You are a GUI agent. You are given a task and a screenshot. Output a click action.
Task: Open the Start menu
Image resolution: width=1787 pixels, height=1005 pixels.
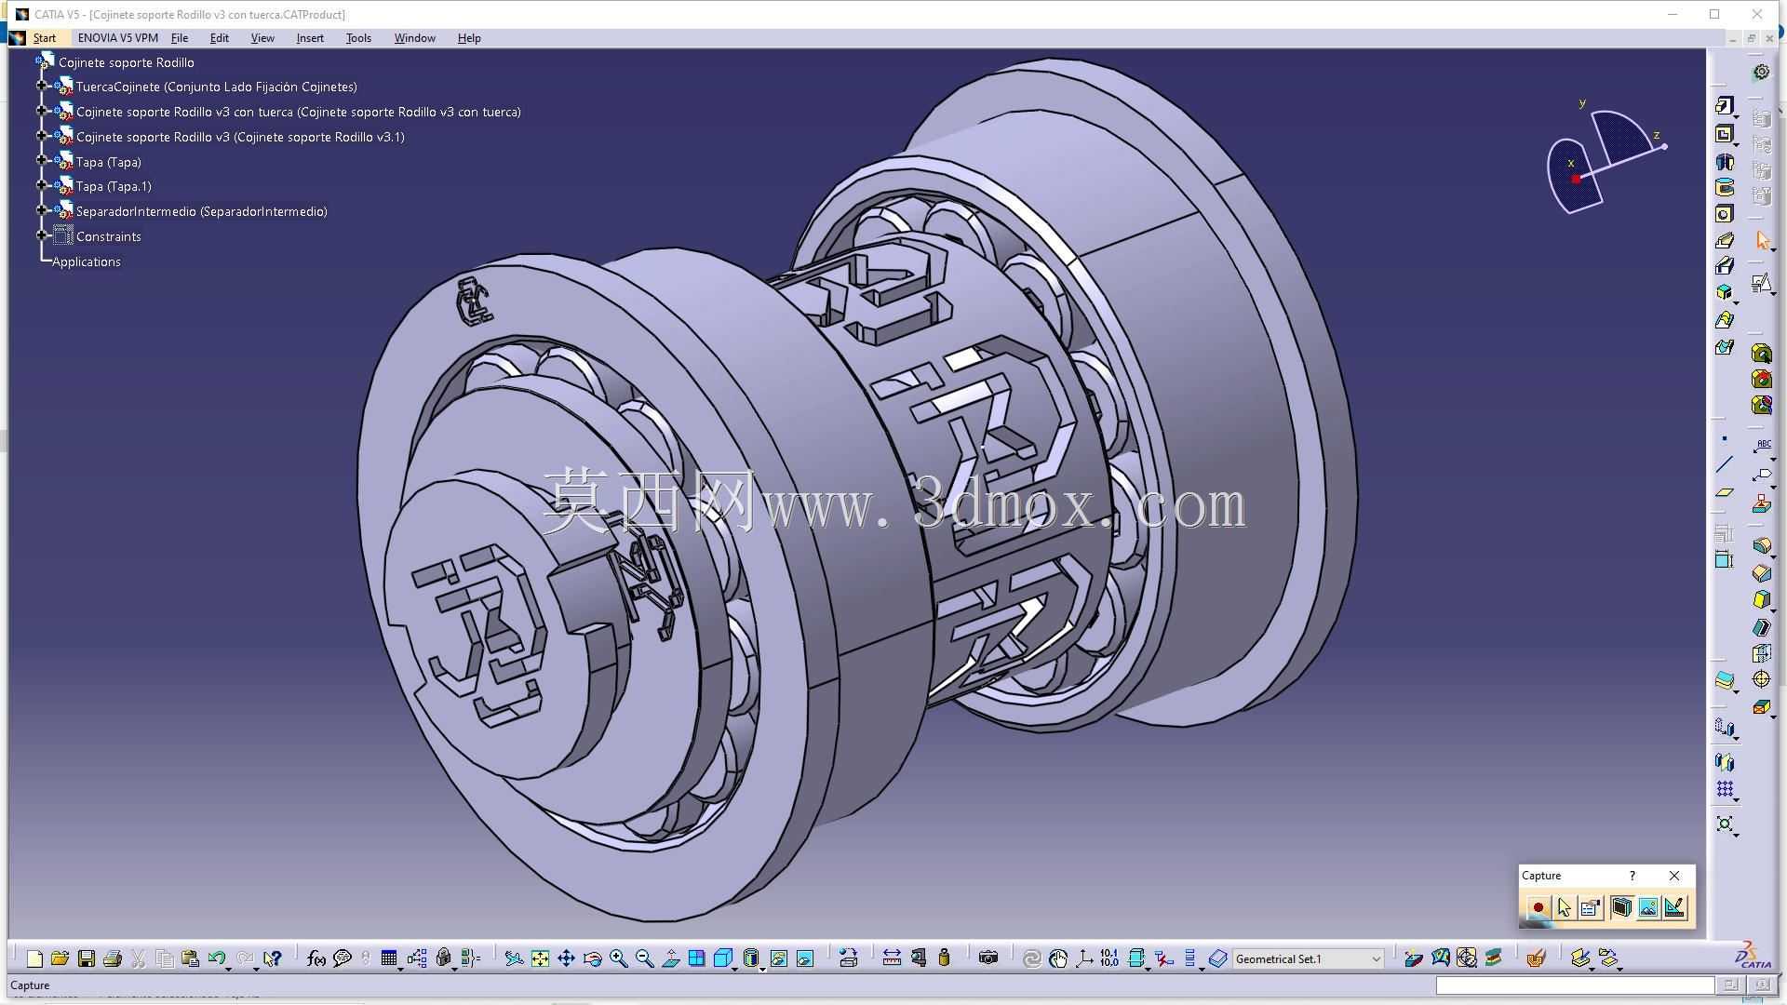44,38
